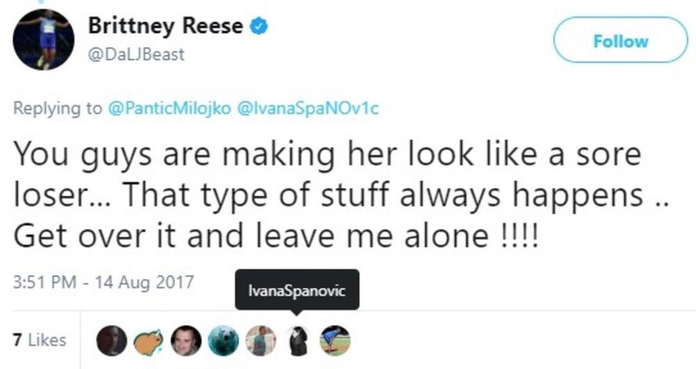Click the smiling man's face avatar
The height and width of the screenshot is (369, 696).
tap(184, 341)
